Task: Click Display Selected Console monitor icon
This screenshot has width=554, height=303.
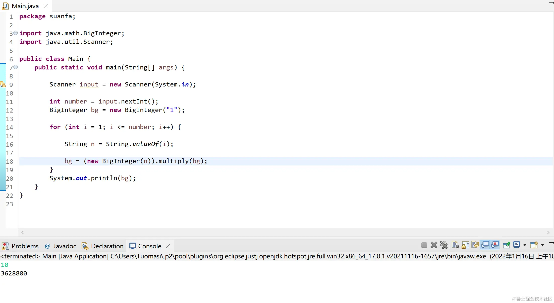Action: (x=516, y=245)
